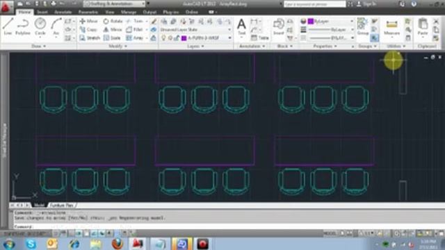Viewport: 445px width, 250px height.
Task: Activate the Scale command
Action: pyautogui.click(x=112, y=38)
